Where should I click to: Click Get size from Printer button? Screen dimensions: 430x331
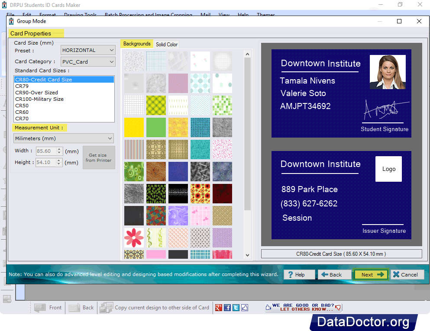point(98,157)
